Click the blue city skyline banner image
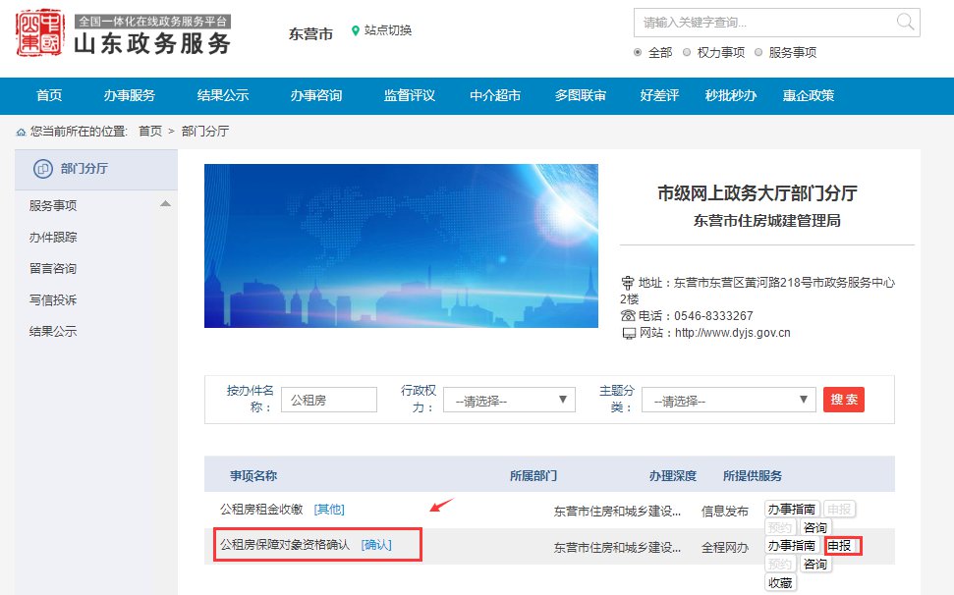Viewport: 954px width, 595px height. tap(401, 245)
